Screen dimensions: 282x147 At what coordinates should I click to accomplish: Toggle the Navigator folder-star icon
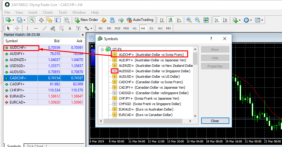point(50,20)
